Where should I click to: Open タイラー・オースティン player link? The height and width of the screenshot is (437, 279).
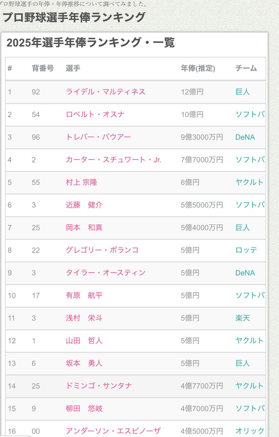point(106,273)
